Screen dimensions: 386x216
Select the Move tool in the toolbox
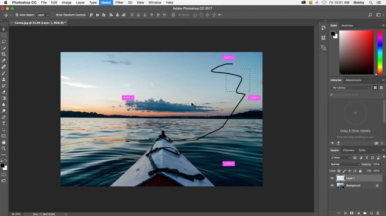coord(4,29)
